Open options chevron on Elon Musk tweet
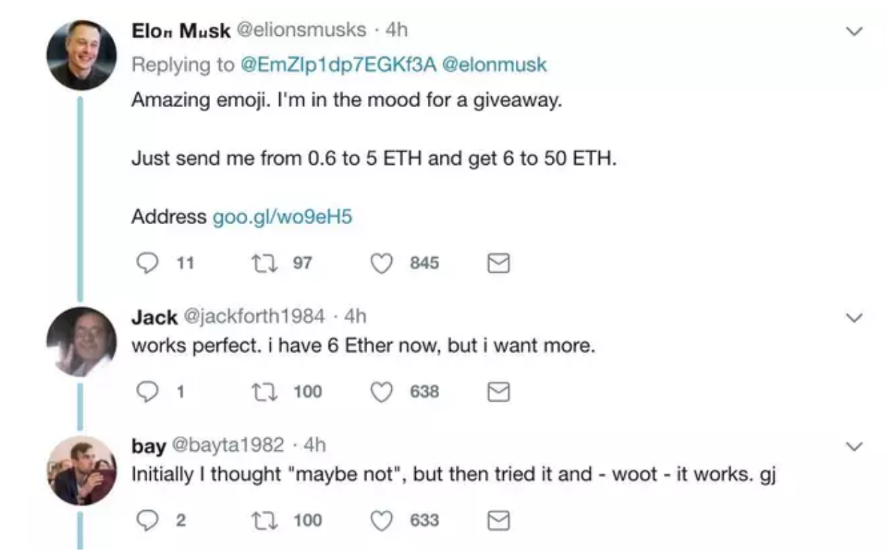This screenshot has width=888, height=551. coord(855,32)
